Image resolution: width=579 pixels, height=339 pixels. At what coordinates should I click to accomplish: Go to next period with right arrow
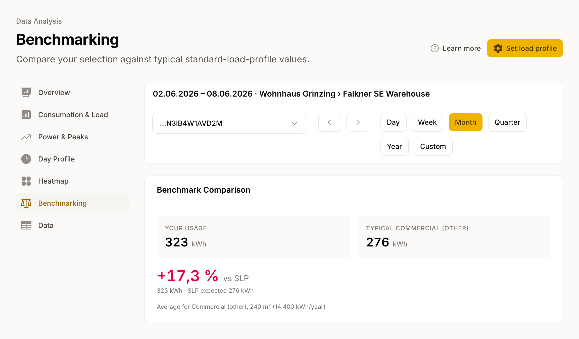[x=358, y=122]
